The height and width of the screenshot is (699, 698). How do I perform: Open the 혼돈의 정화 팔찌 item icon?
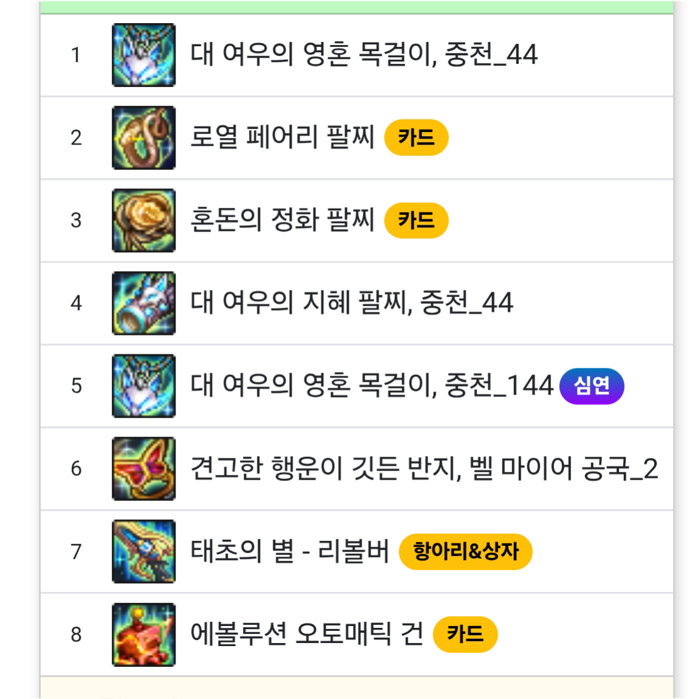(143, 220)
